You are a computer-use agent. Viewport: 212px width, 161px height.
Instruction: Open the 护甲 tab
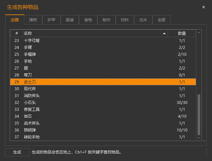pos(51,20)
